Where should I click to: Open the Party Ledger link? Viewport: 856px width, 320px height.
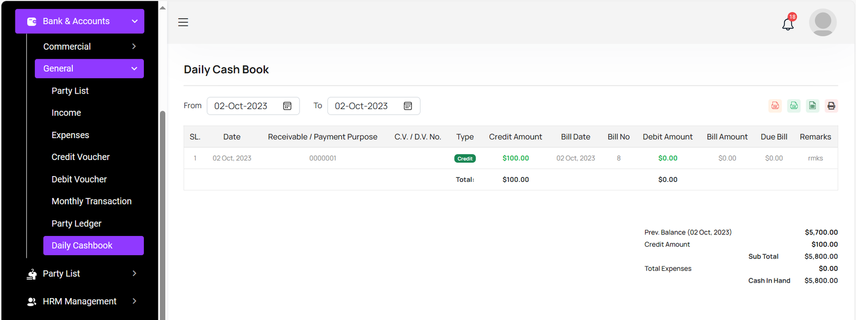click(x=77, y=224)
